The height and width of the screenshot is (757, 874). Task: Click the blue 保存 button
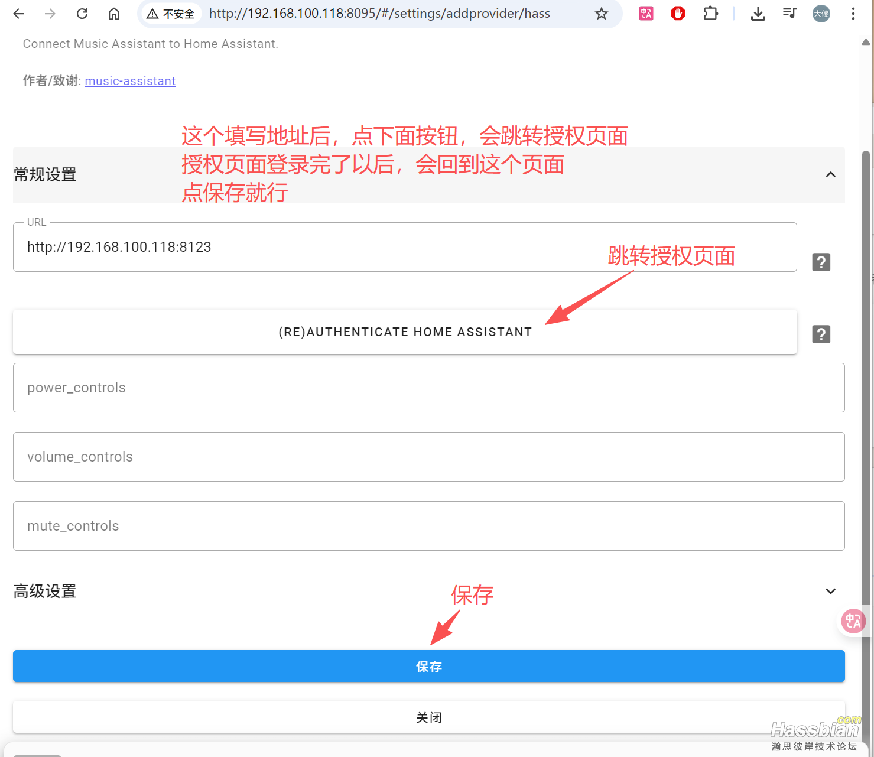pos(429,667)
